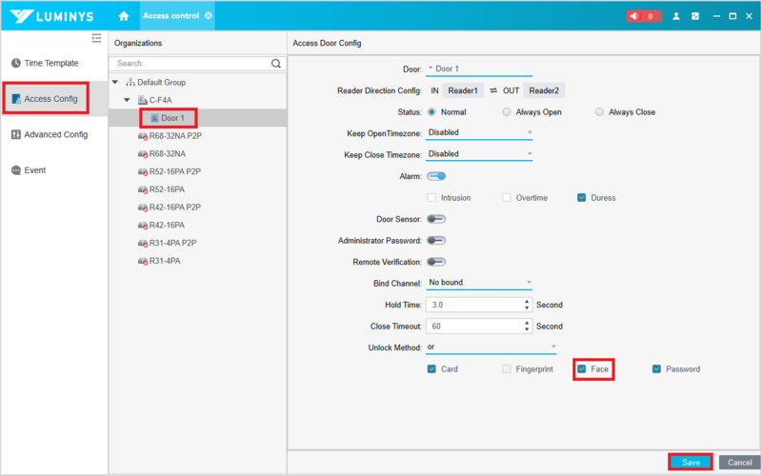Open the system monitor icon in header

[695, 16]
